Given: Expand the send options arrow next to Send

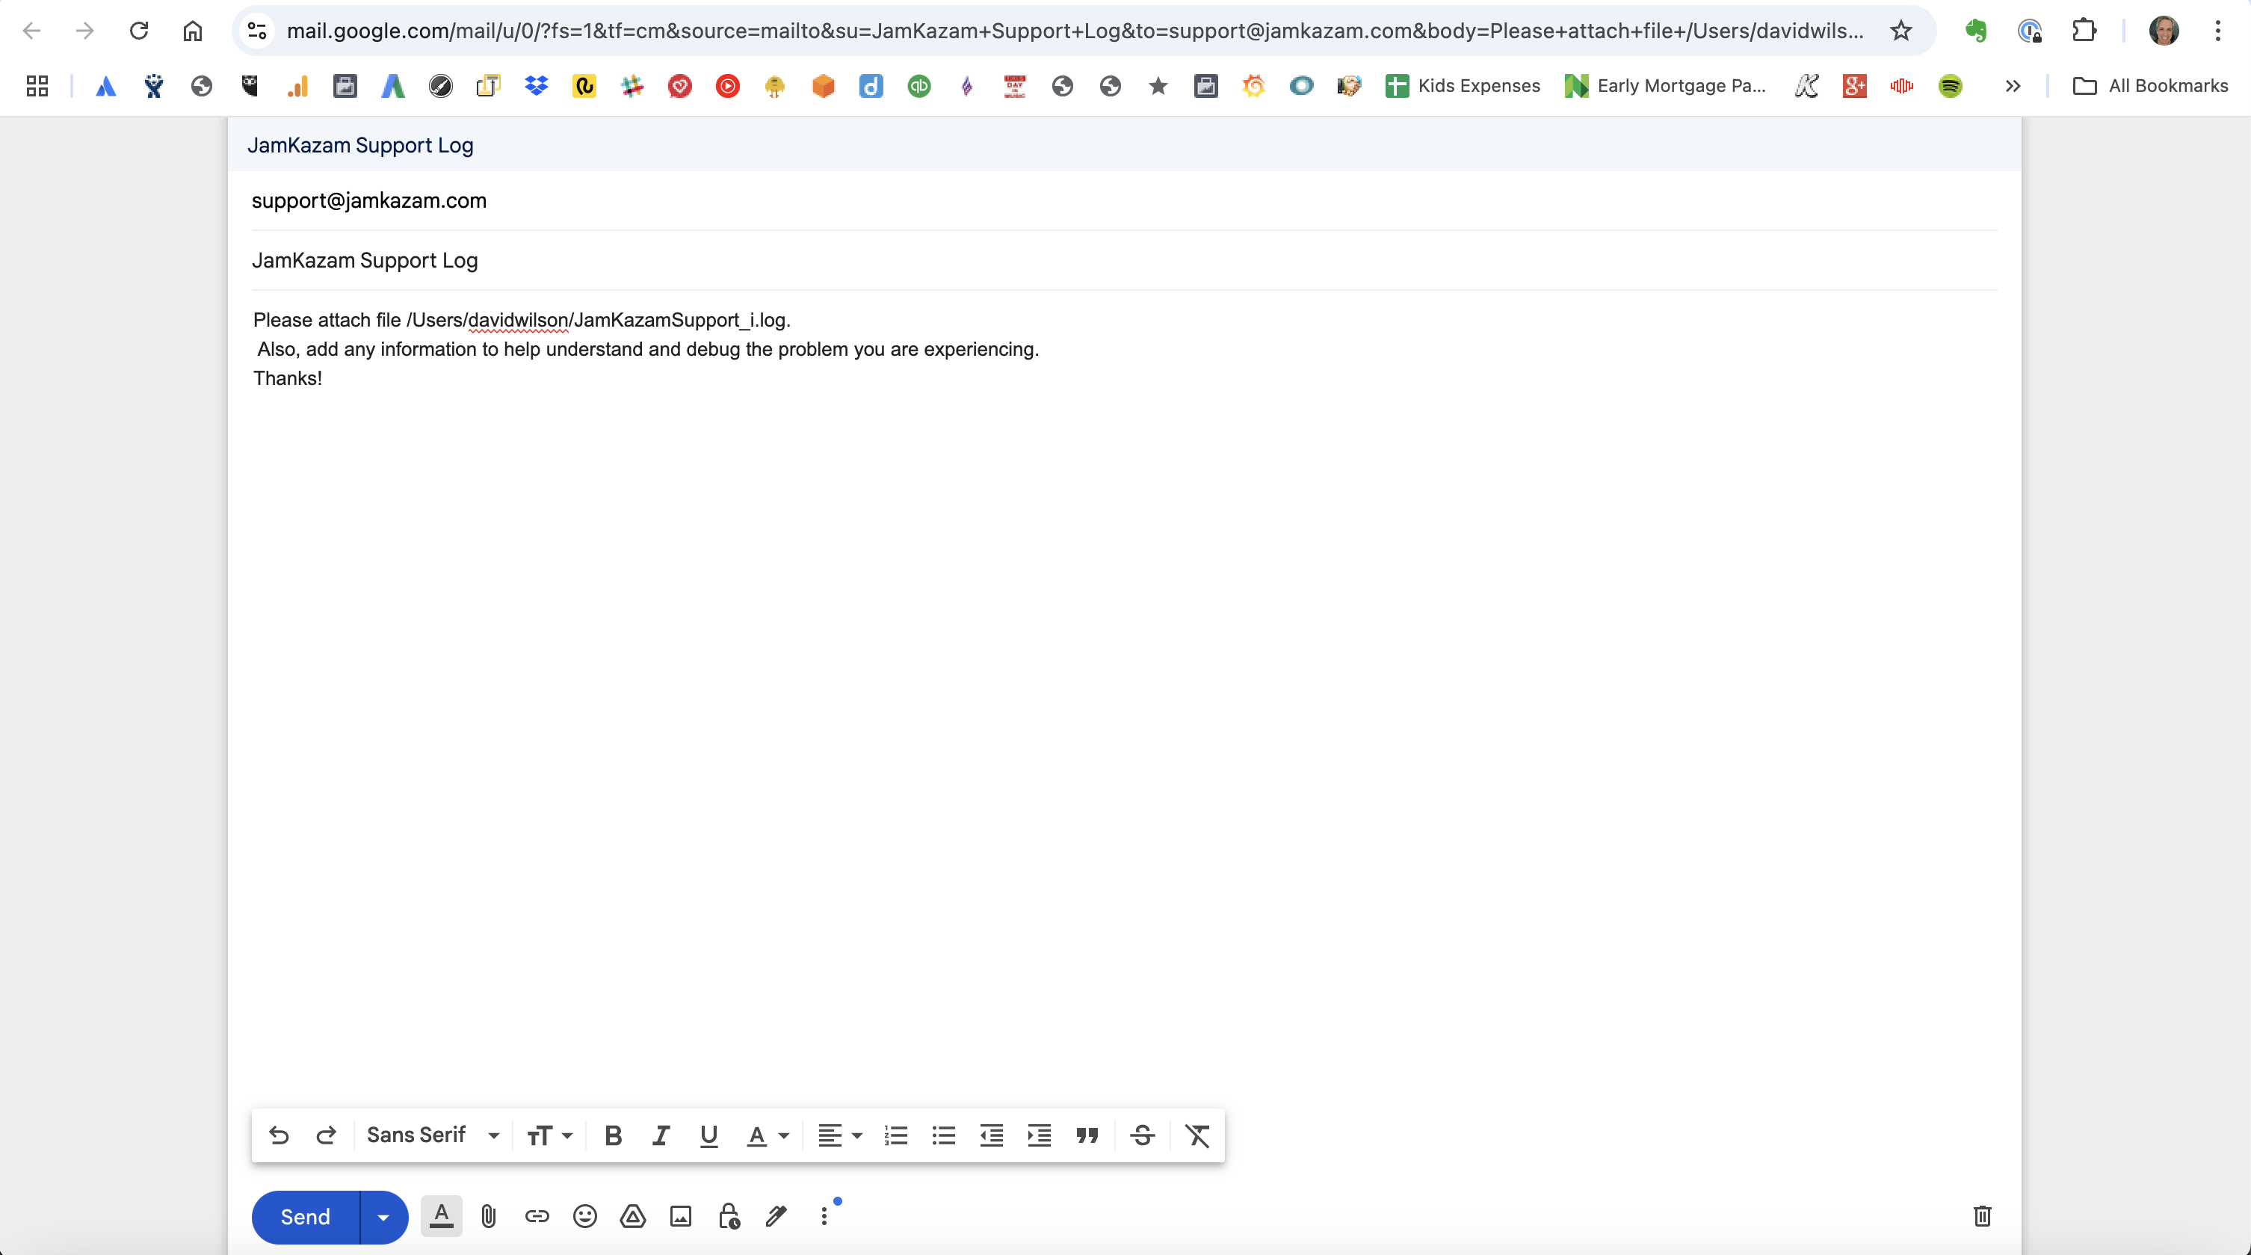Looking at the screenshot, I should [x=383, y=1217].
